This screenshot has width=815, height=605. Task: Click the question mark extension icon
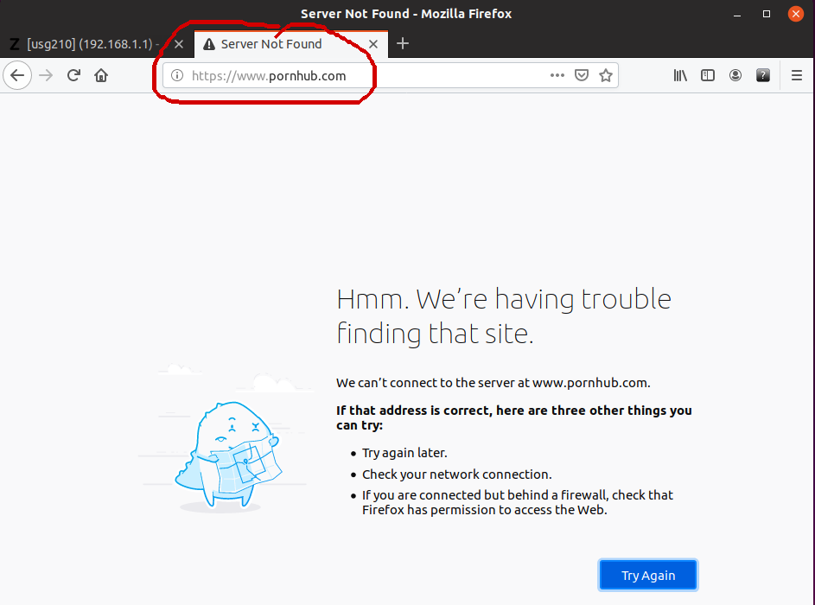point(762,75)
